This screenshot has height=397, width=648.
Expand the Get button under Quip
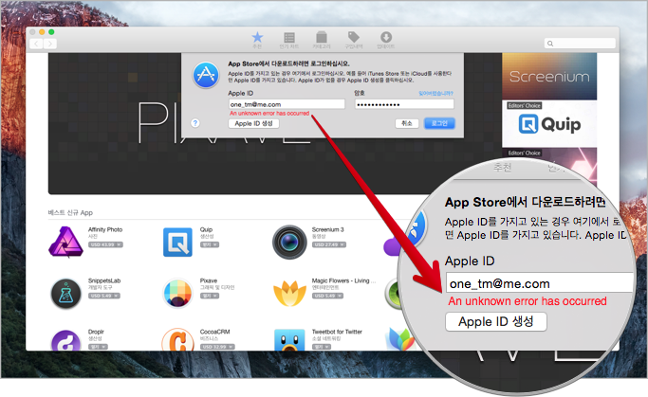click(210, 244)
